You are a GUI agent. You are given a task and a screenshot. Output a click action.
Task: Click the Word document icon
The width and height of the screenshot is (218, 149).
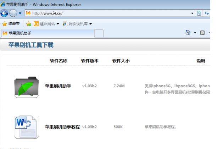27,127
